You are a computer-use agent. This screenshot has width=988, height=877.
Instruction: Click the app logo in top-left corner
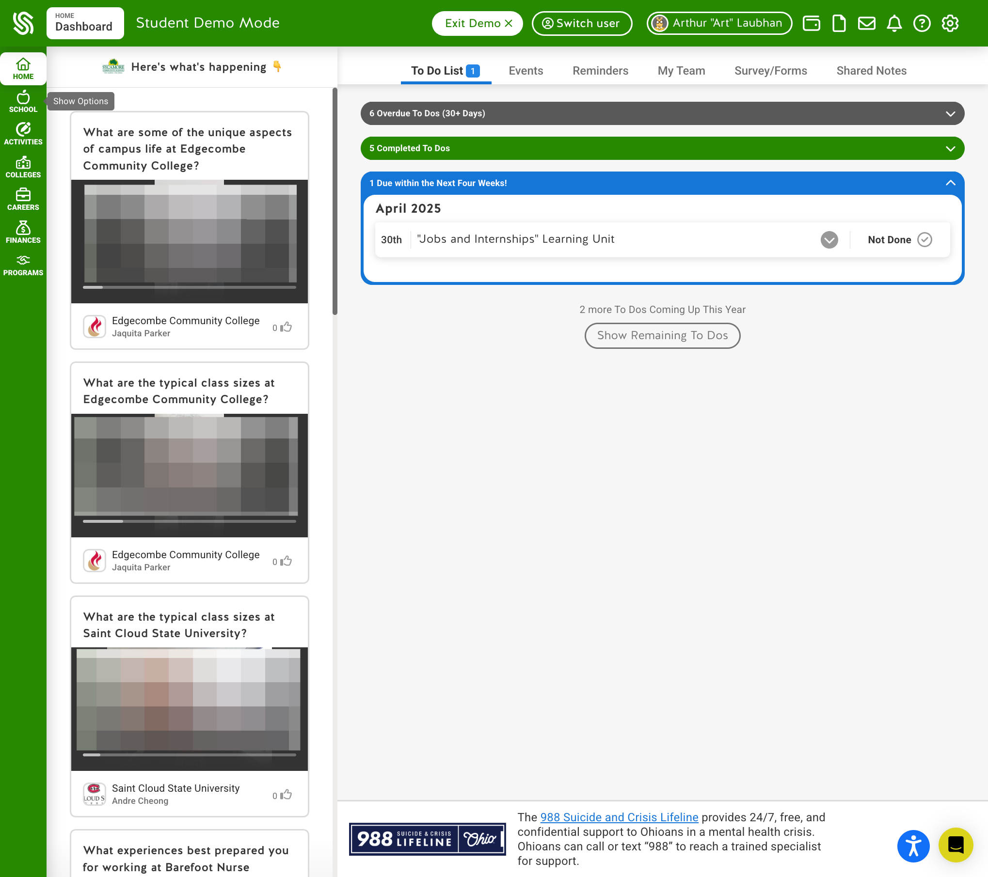coord(23,23)
